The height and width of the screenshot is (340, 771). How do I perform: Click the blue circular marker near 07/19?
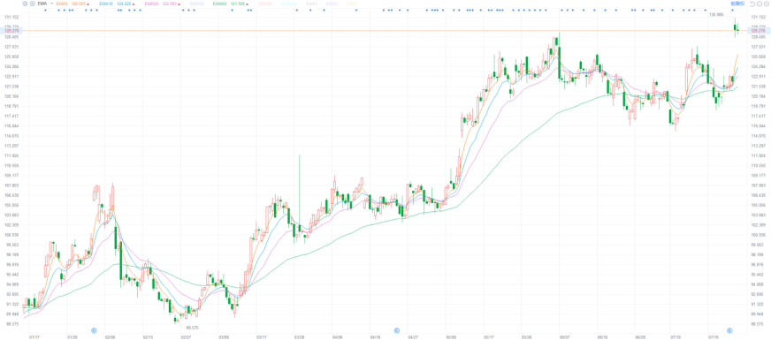729,329
